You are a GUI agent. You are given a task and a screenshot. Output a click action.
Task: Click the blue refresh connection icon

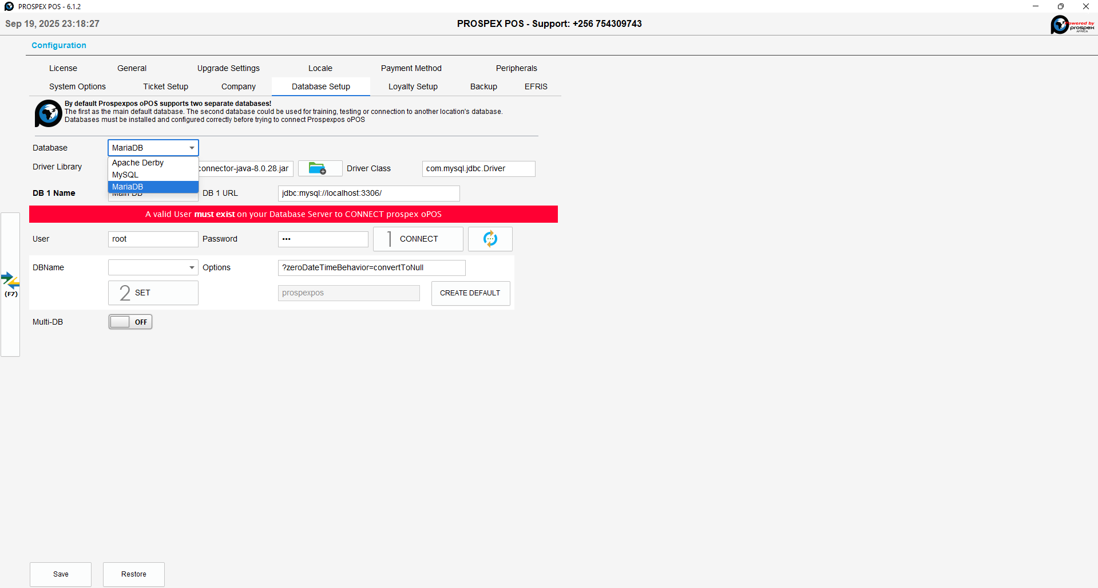[490, 239]
